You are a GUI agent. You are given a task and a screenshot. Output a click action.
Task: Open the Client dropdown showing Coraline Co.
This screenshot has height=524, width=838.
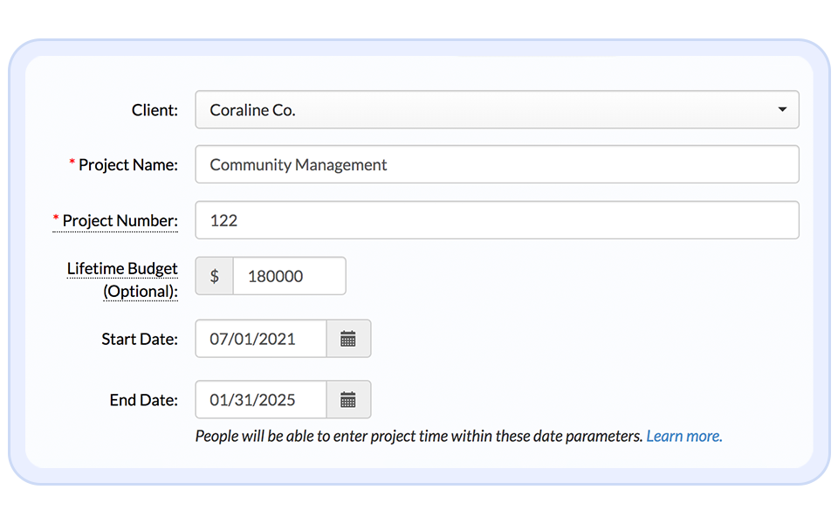pos(498,109)
